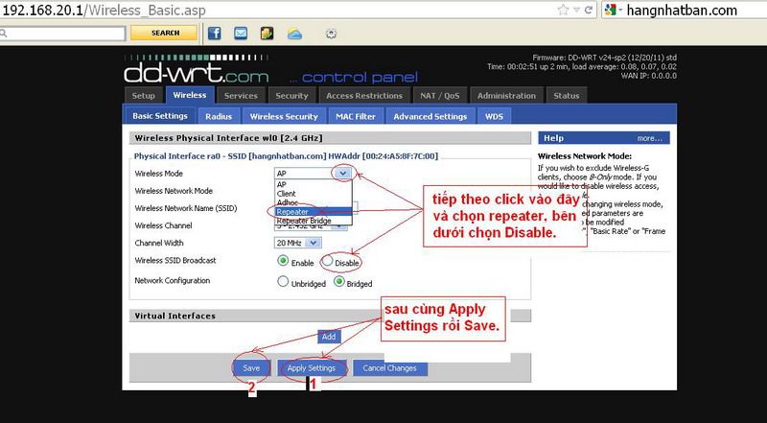Viewport: 767px width, 423px height.
Task: Click Add under Virtual Interfaces
Action: [x=329, y=337]
